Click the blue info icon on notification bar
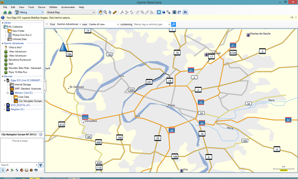 click(x=2, y=18)
